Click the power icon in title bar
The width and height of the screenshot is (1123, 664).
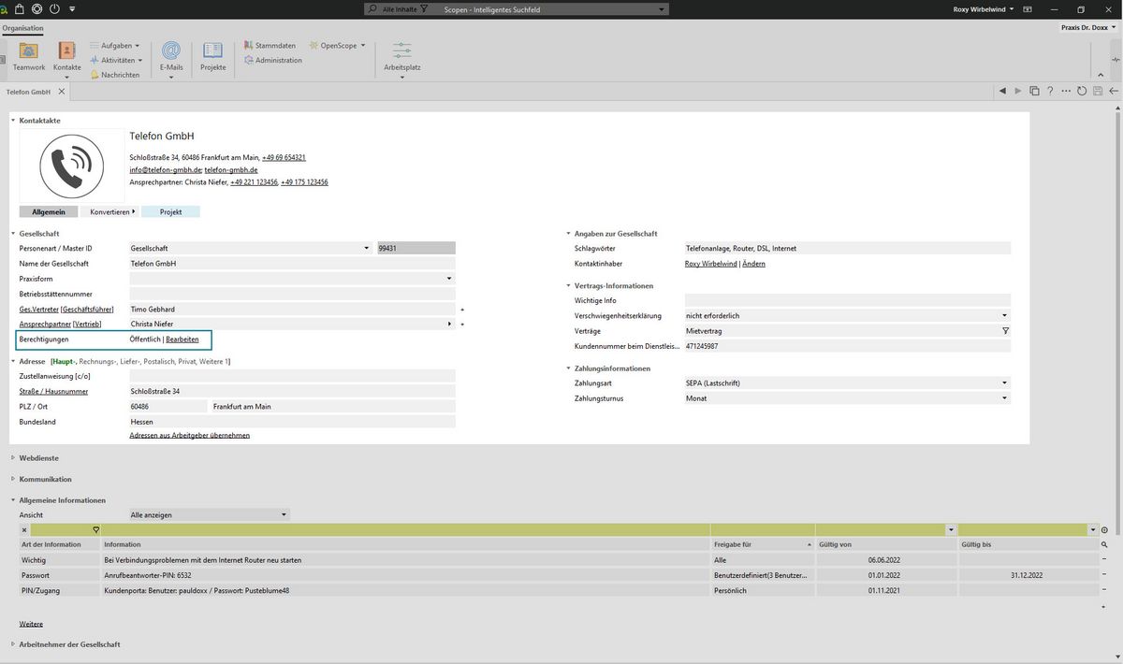tap(53, 8)
